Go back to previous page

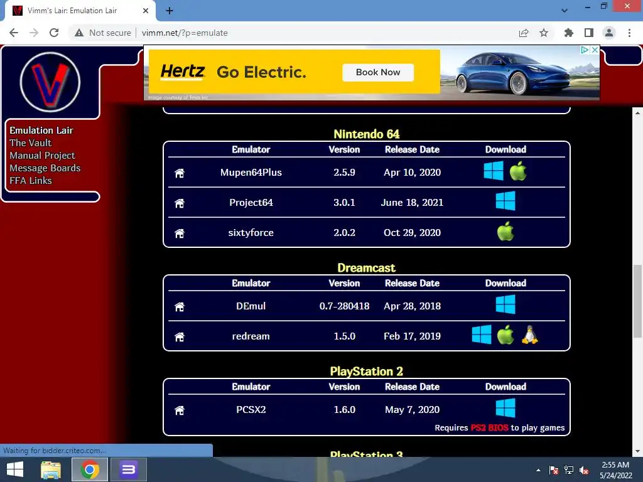pyautogui.click(x=14, y=33)
